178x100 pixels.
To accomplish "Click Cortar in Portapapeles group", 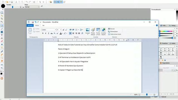I will [36, 29].
